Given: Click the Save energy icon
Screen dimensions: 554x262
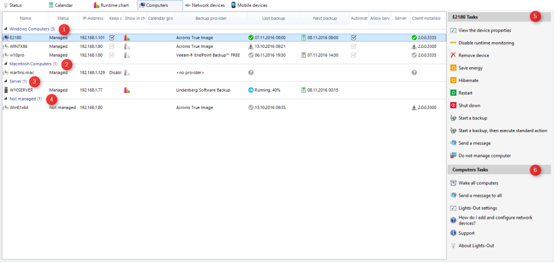Looking at the screenshot, I should pyautogui.click(x=453, y=68).
